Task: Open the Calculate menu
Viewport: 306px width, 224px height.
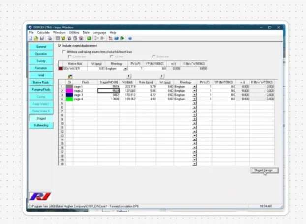Action: 43,33
